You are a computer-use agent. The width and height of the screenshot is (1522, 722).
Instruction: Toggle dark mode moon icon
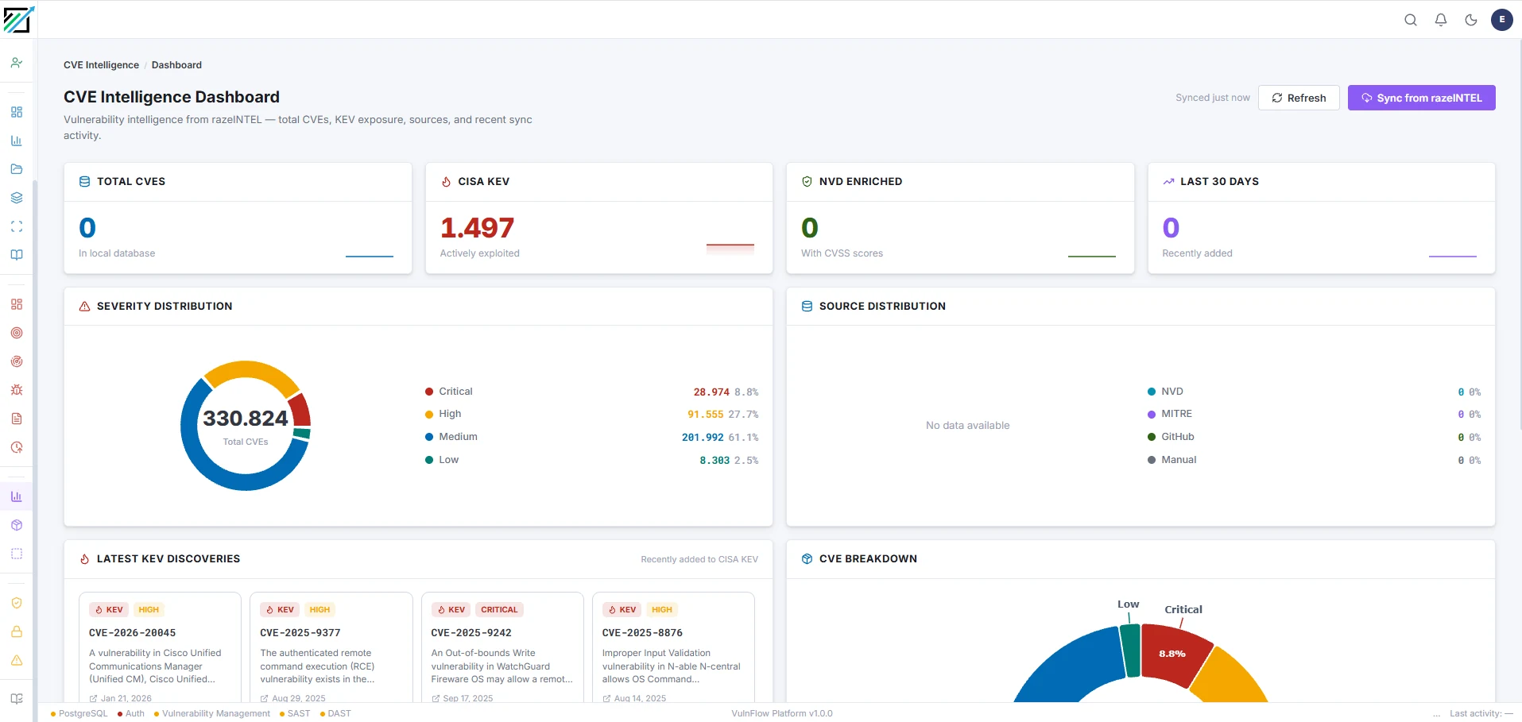(1471, 20)
